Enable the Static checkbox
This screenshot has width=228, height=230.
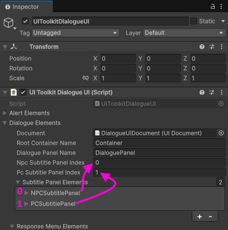click(x=194, y=21)
